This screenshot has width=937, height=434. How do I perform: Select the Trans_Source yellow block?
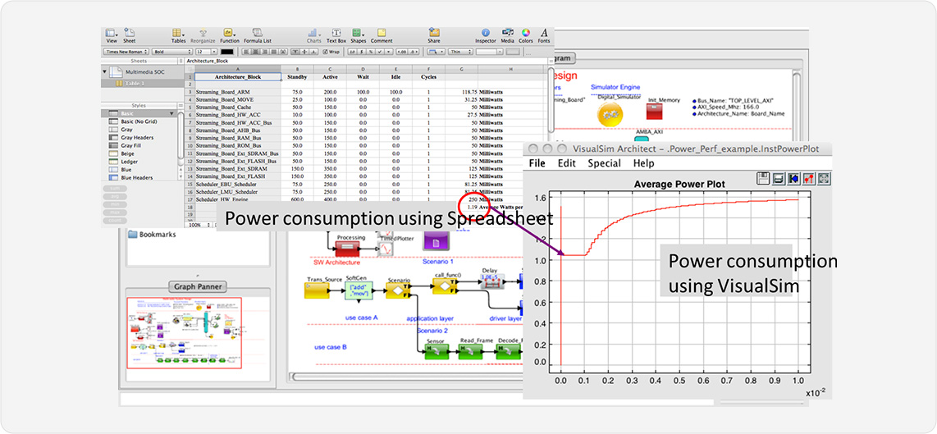[x=317, y=290]
